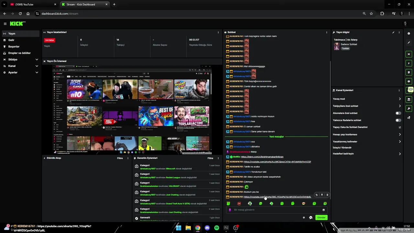414x233 pixels.
Task: Toggle the chat bubble widget icon
Action: click(x=409, y=81)
